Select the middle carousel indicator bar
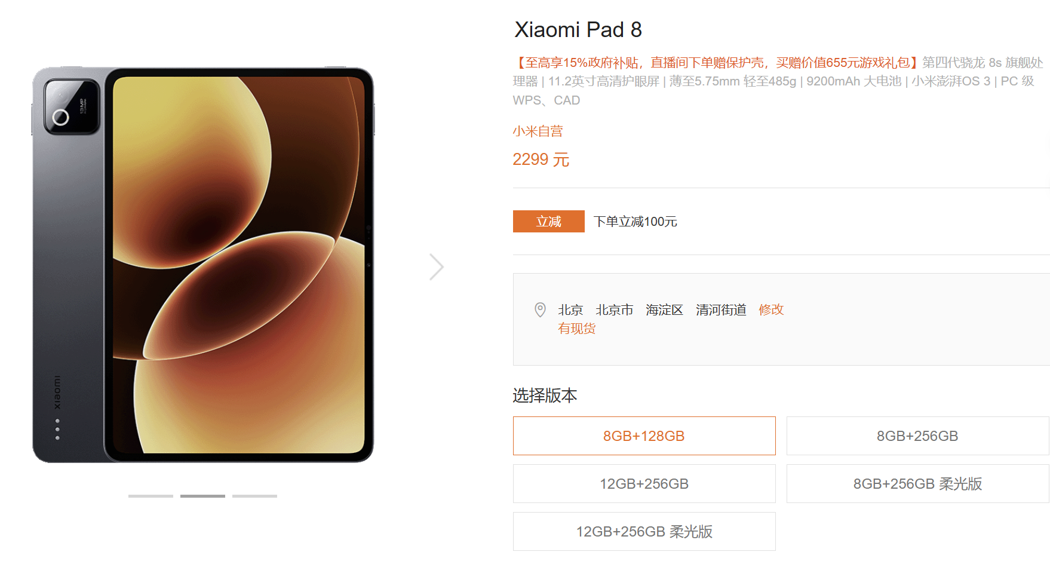Screen dimensions: 1050x564 point(202,496)
